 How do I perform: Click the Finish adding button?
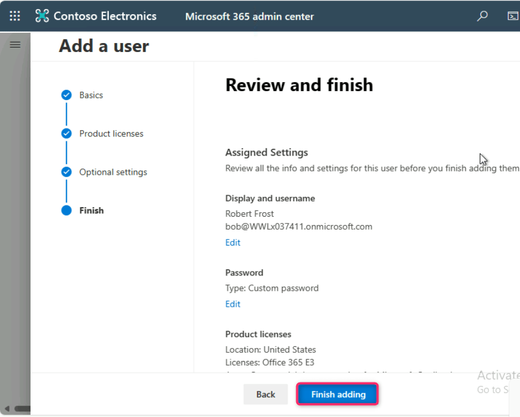[x=338, y=394]
